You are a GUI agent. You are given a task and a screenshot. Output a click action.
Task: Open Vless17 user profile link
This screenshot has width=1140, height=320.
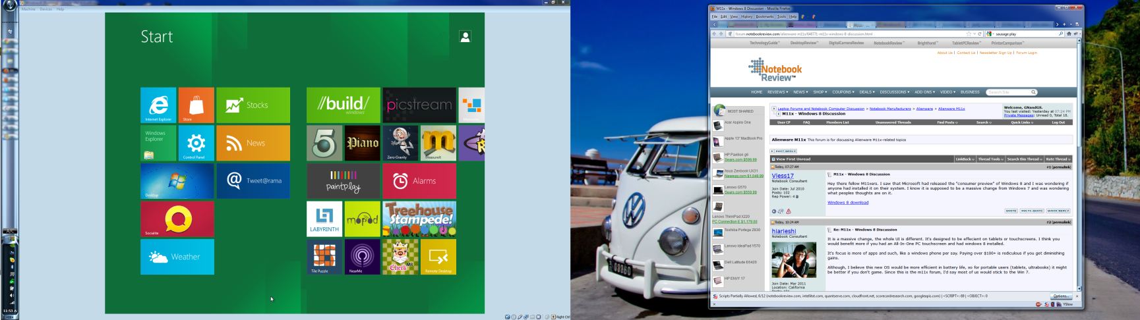[x=783, y=176]
